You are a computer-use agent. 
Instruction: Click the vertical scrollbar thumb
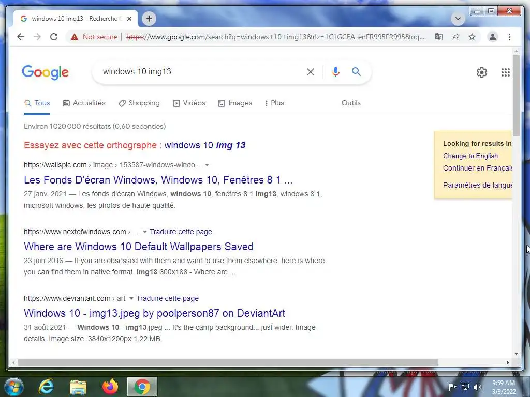pos(516,96)
